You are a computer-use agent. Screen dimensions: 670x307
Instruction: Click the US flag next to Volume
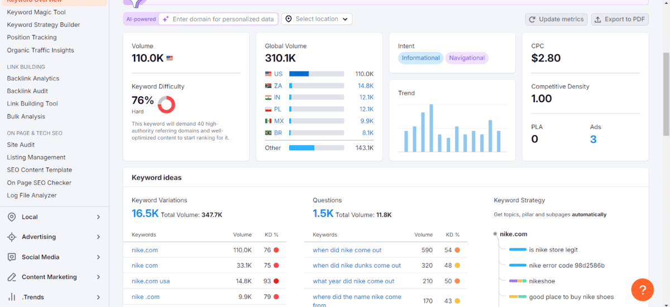170,58
